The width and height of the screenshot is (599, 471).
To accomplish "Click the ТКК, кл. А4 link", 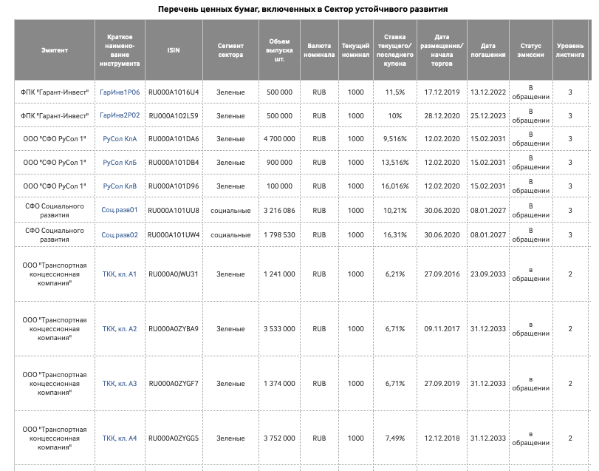I will coord(120,438).
